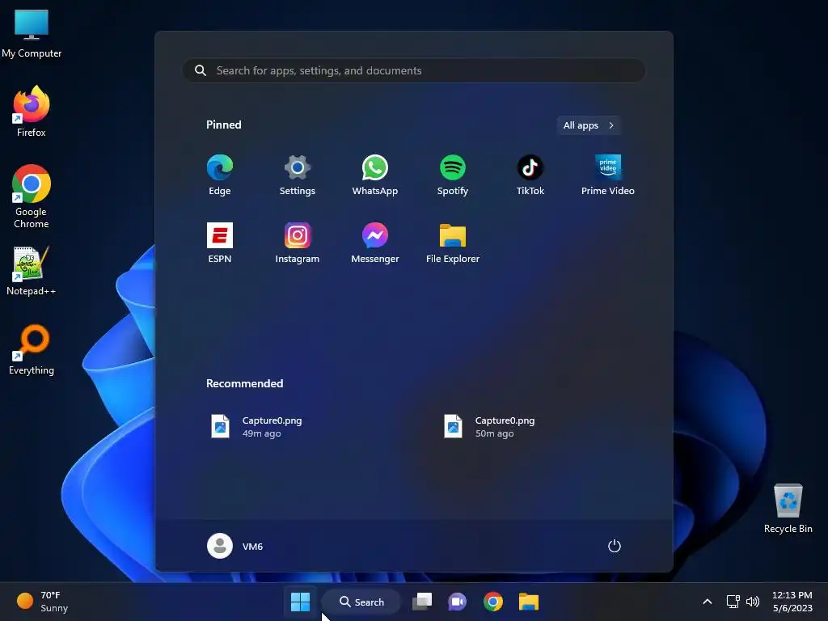Select the Firefox desktop shortcut
828x621 pixels.
pos(32,112)
